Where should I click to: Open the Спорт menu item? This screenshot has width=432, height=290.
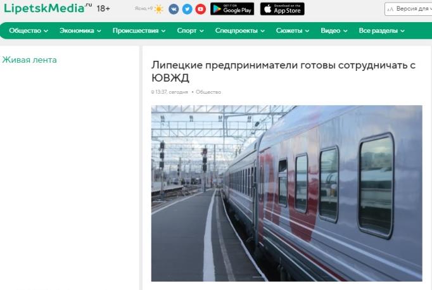(x=187, y=30)
